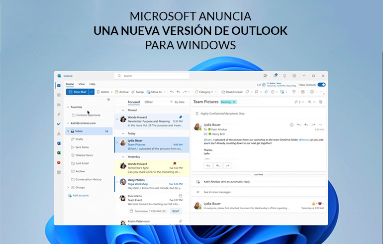
Task: Open the Mail module in the left rail
Action: pos(59,86)
